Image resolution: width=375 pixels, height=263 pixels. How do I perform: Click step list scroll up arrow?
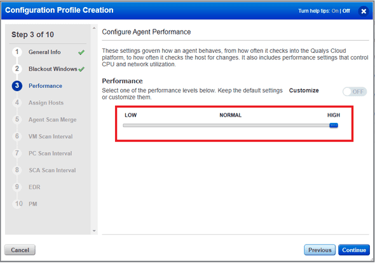point(94,28)
